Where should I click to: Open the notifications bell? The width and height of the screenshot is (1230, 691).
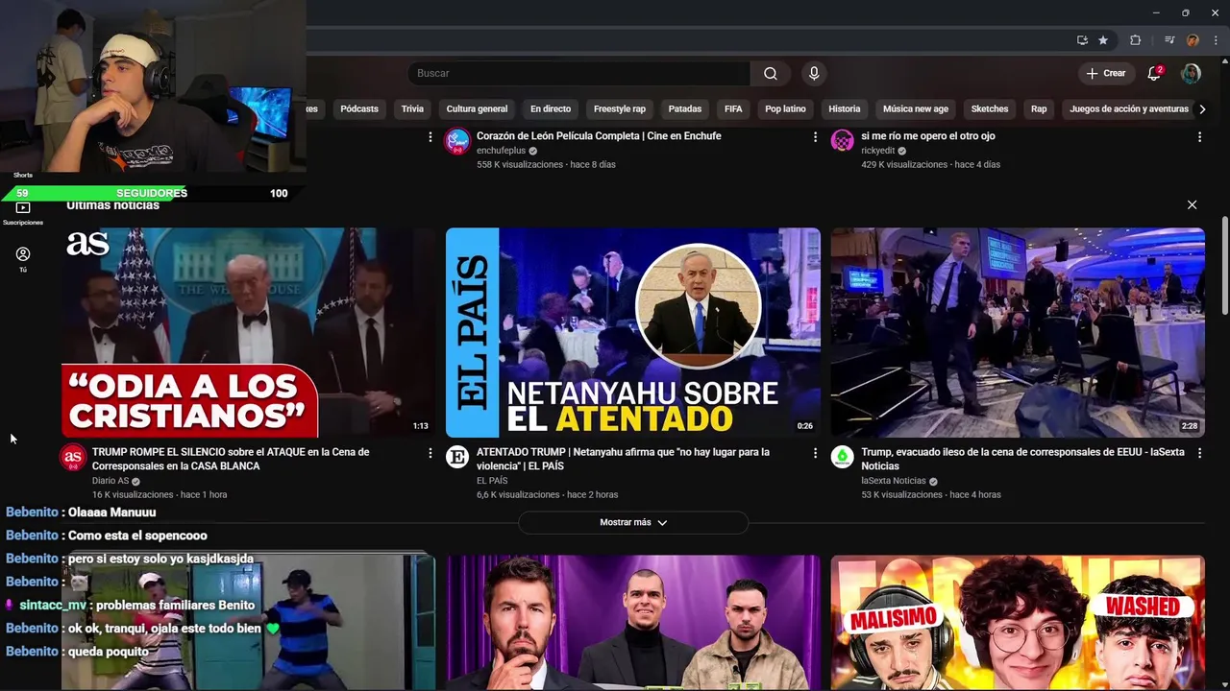[1155, 73]
